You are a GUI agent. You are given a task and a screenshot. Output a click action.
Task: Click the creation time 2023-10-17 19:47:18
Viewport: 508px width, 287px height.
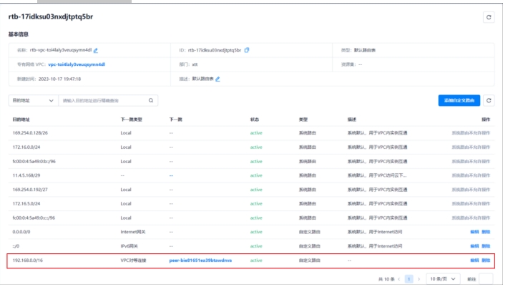[x=59, y=79]
